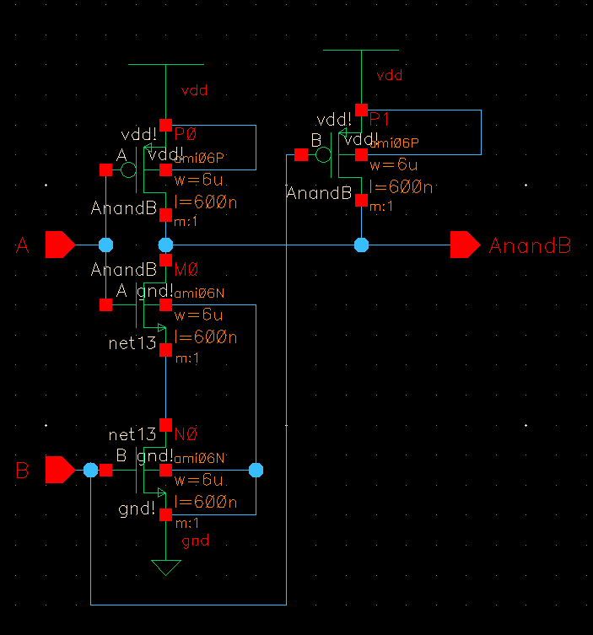Click red 'vdd' label above P0
Viewport: 593px width, 635px height.
pos(194,90)
